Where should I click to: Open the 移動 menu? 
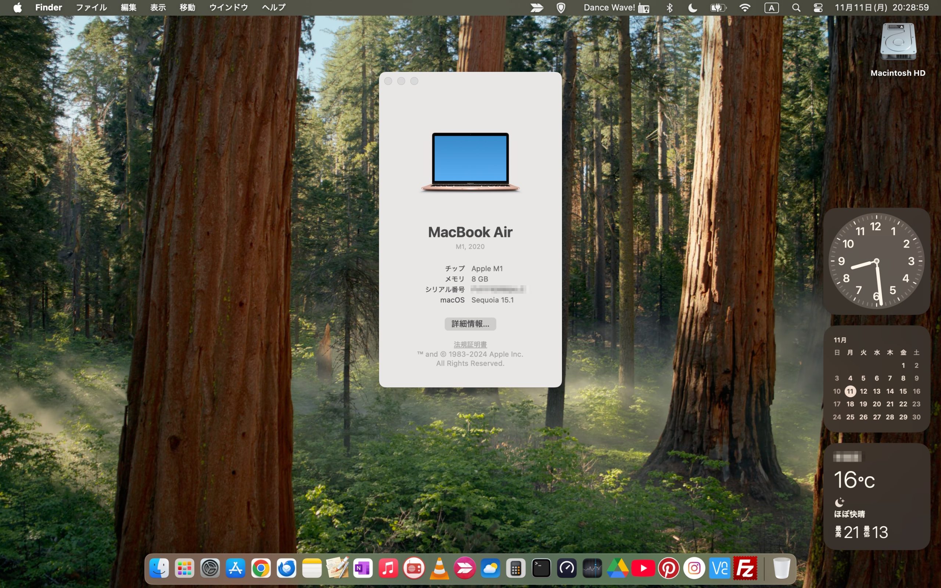187,7
